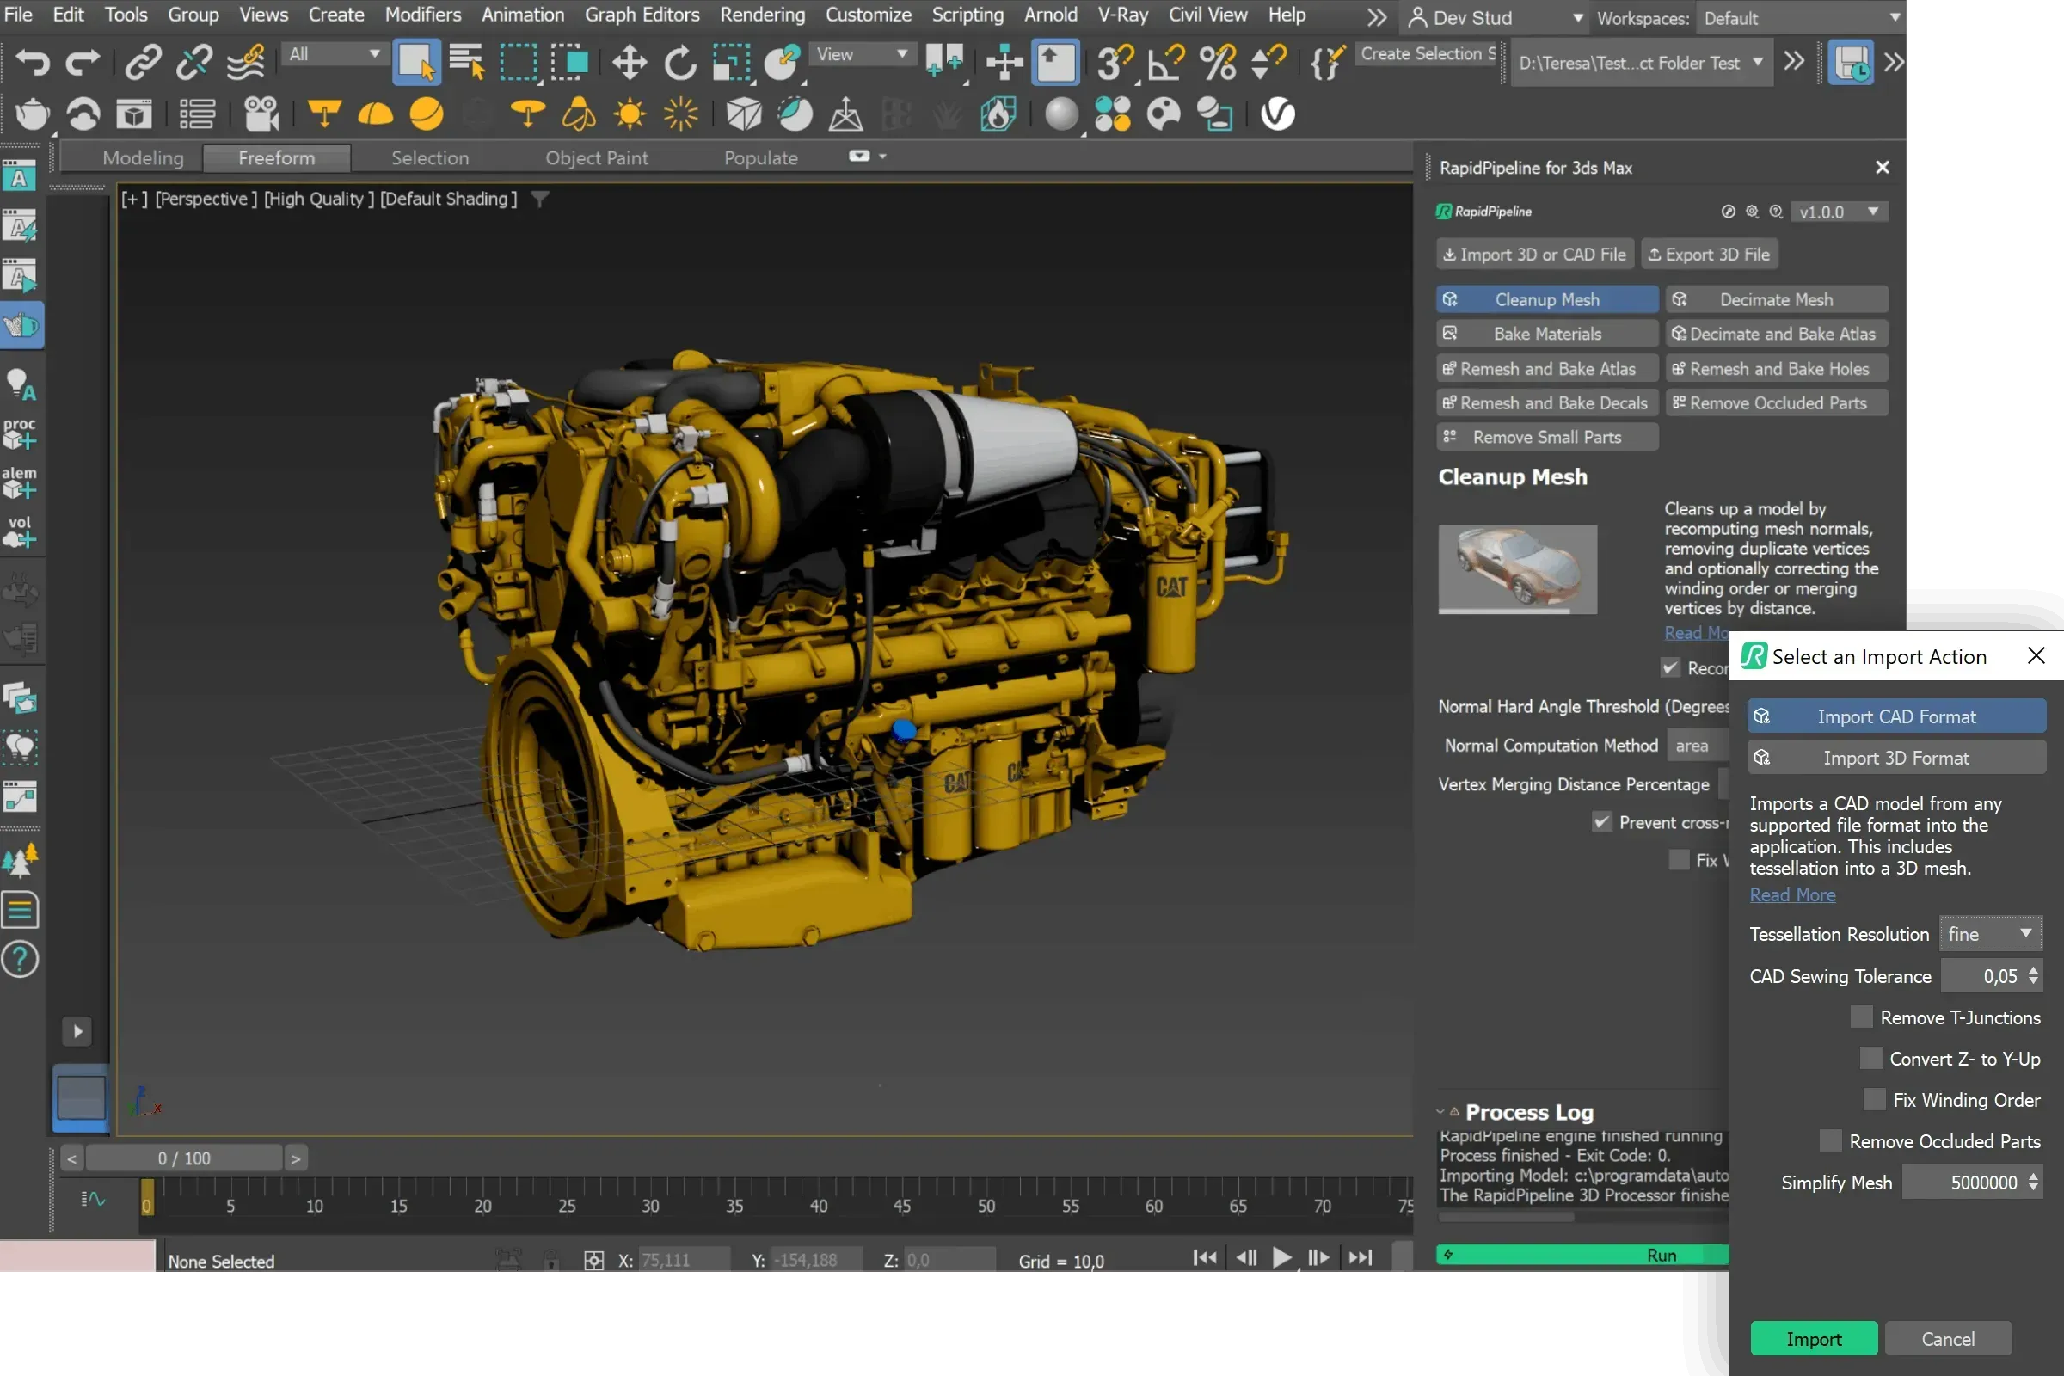The height and width of the screenshot is (1376, 2064).
Task: Select the Move transform tool
Action: (630, 62)
